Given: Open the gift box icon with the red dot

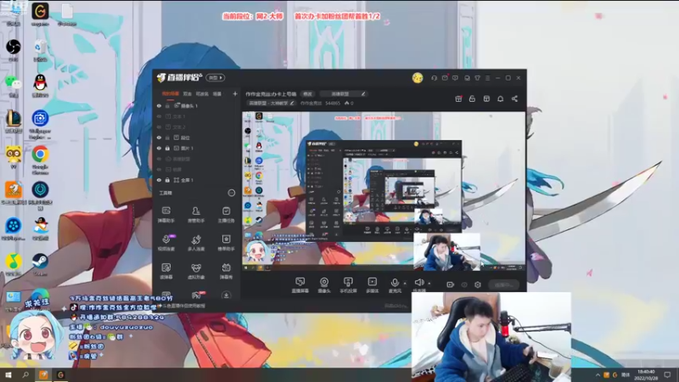Looking at the screenshot, I should [458, 98].
